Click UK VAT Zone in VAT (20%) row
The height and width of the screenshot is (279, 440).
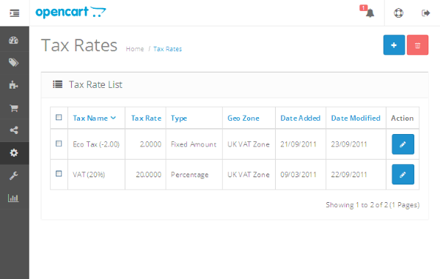coord(249,174)
